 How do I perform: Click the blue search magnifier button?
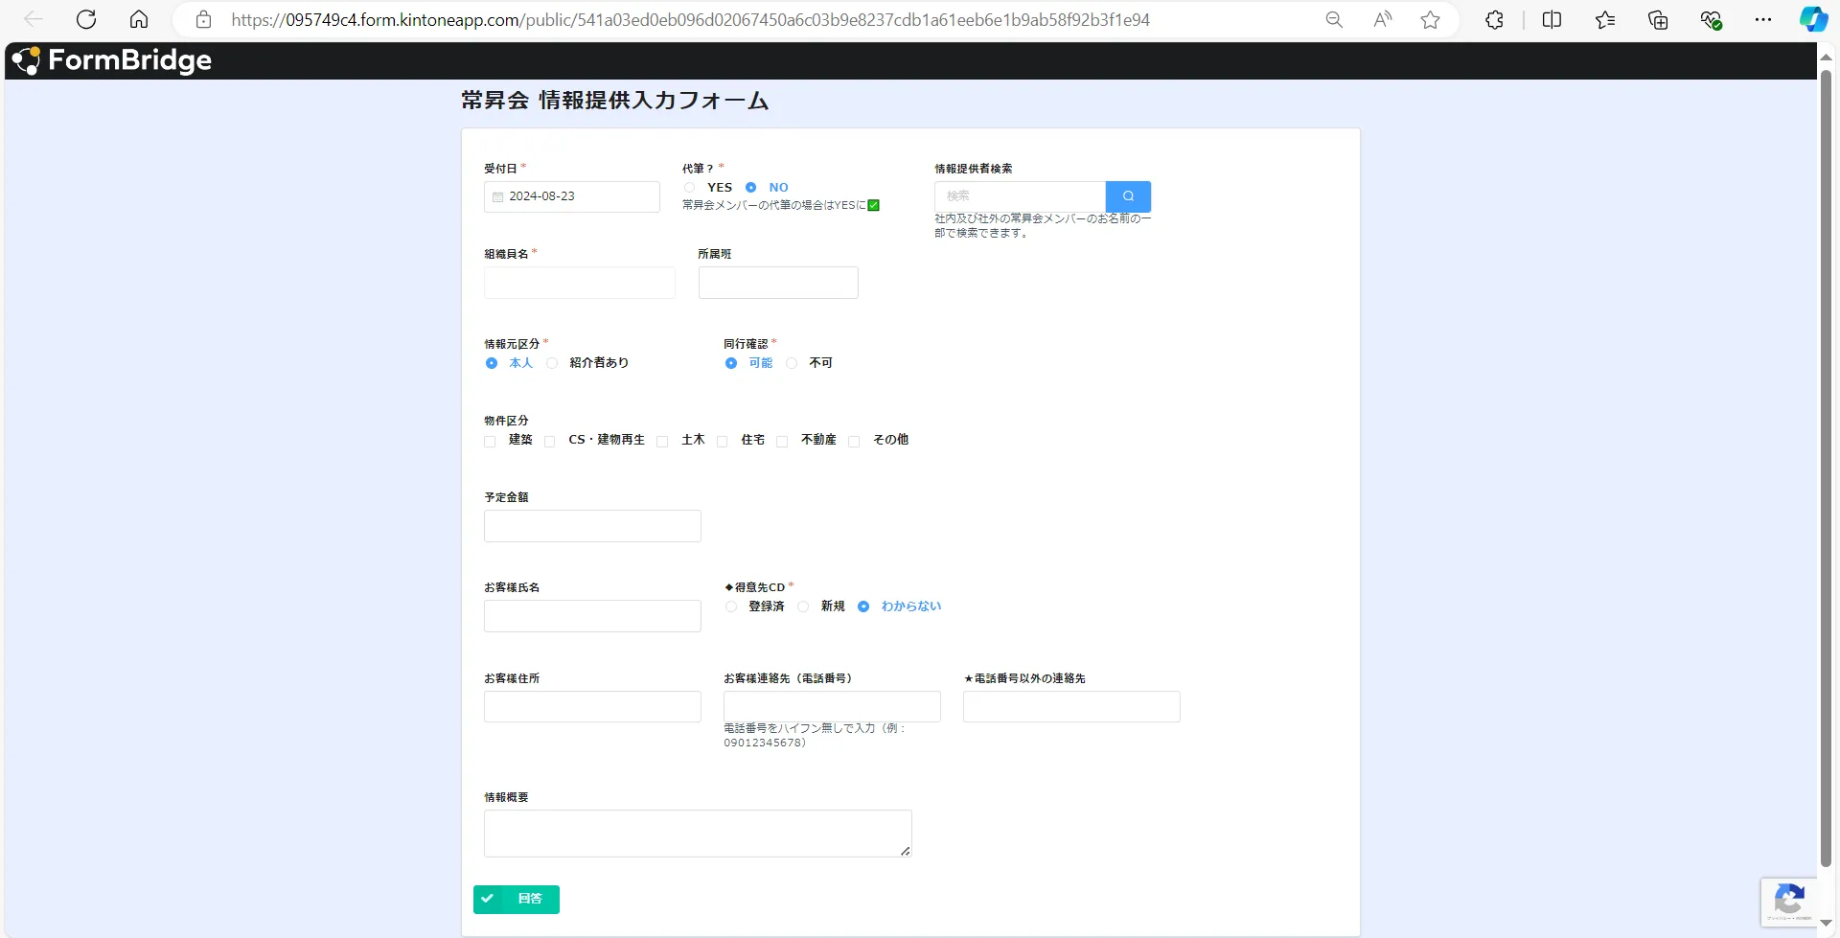tap(1128, 196)
